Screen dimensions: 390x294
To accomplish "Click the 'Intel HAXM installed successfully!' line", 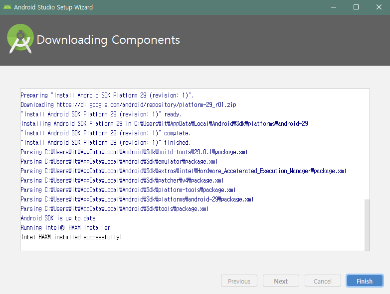I will tap(71, 237).
